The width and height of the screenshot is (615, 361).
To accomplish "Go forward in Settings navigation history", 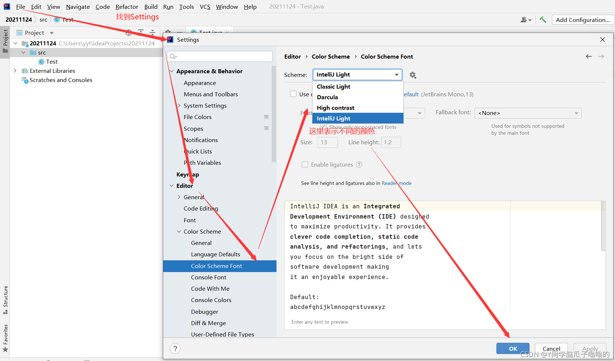I will coord(601,56).
